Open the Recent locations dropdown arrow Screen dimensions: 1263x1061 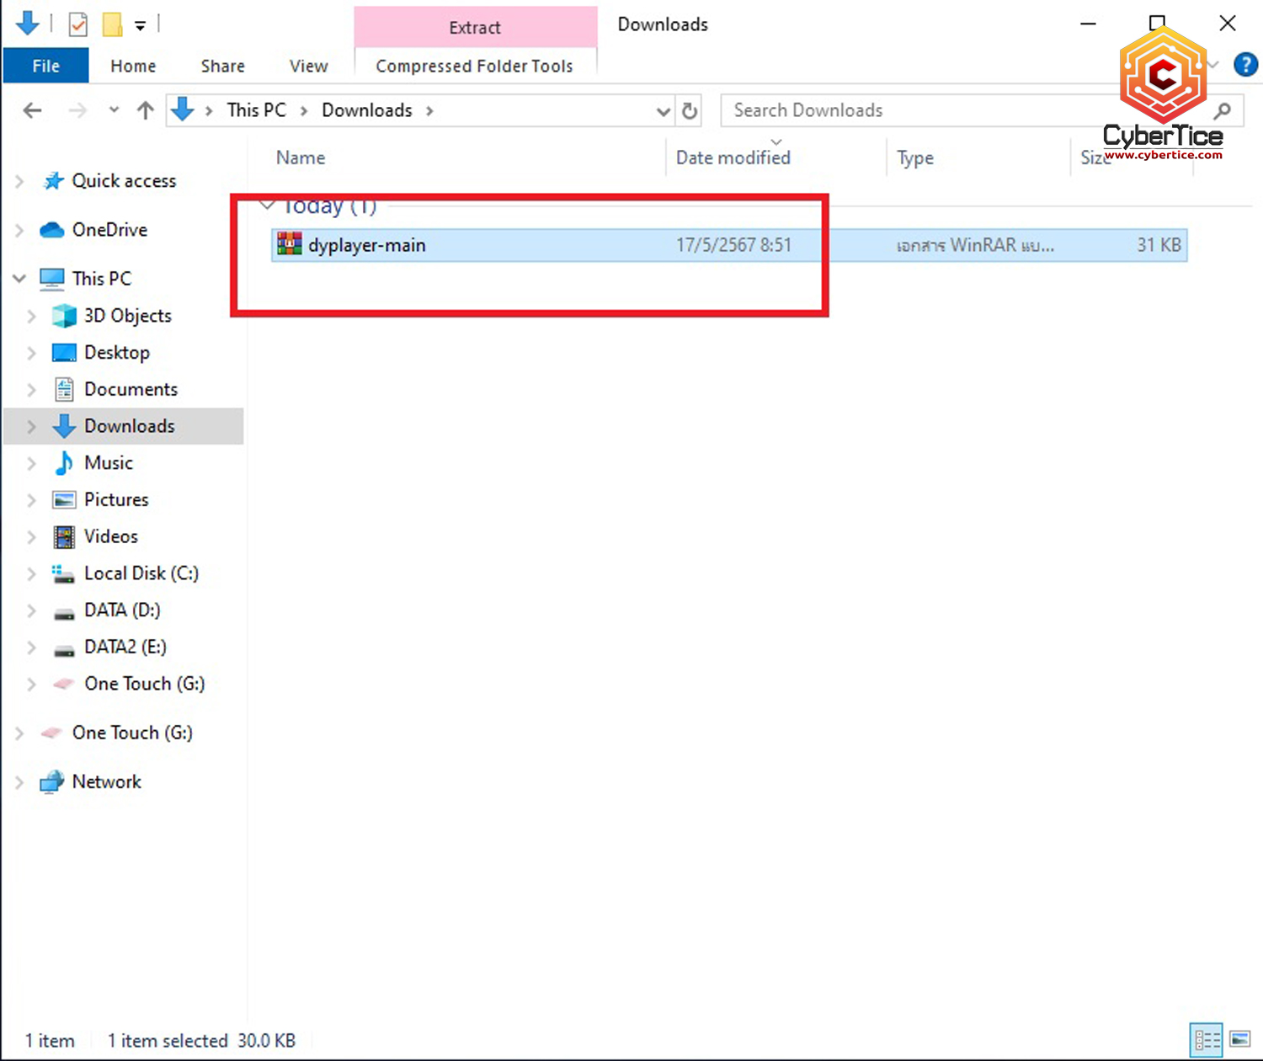click(x=114, y=110)
